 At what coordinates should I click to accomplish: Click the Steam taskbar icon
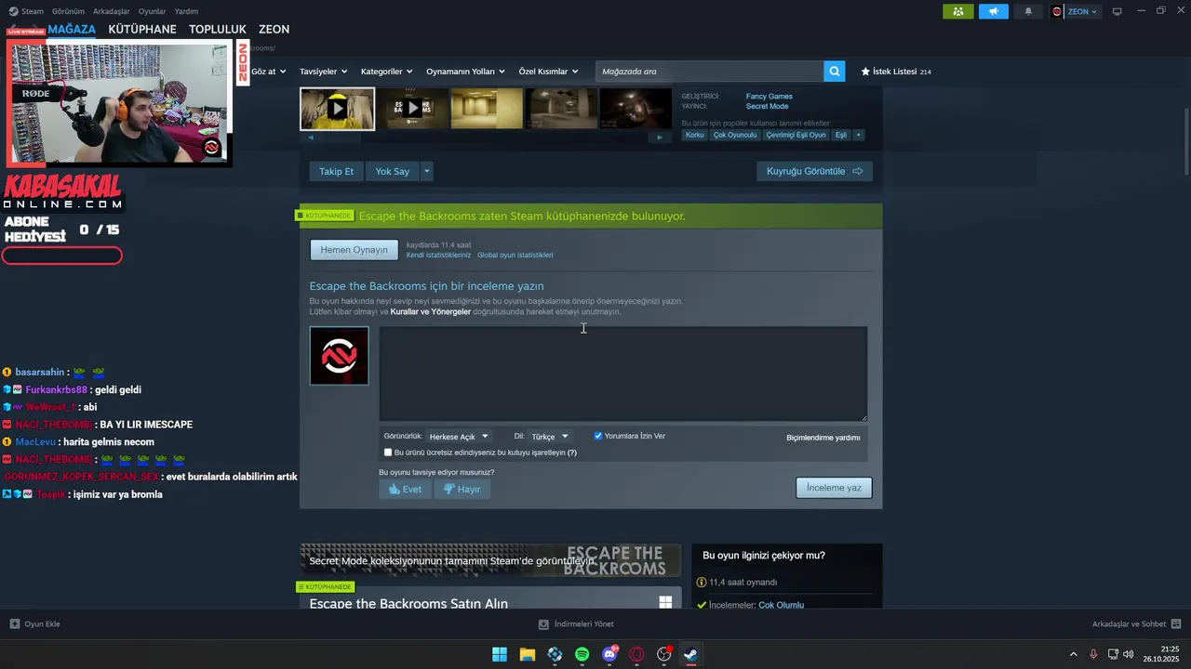click(691, 654)
